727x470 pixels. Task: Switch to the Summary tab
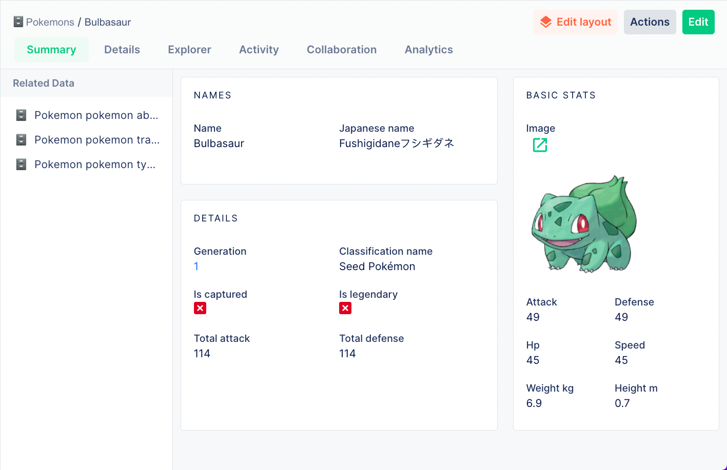pos(51,50)
